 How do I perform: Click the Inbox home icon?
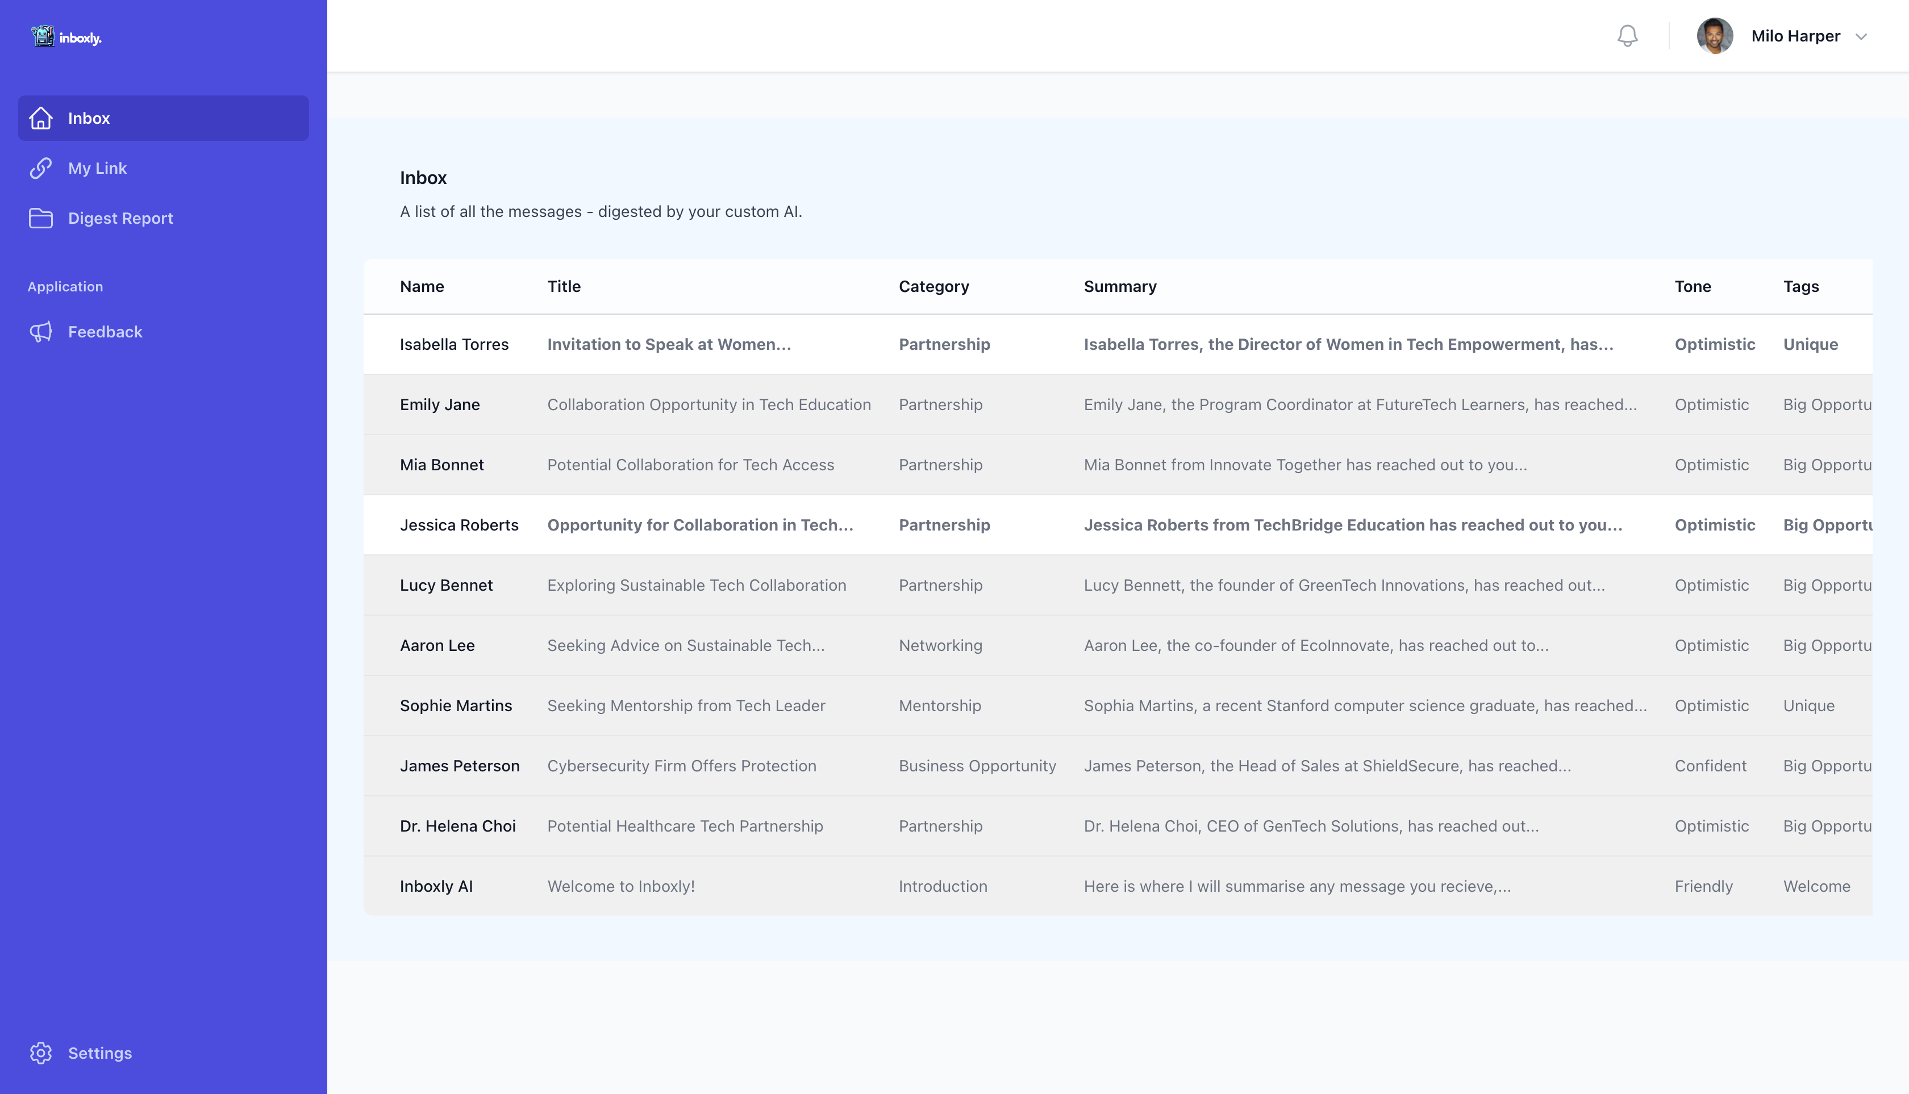pyautogui.click(x=40, y=118)
